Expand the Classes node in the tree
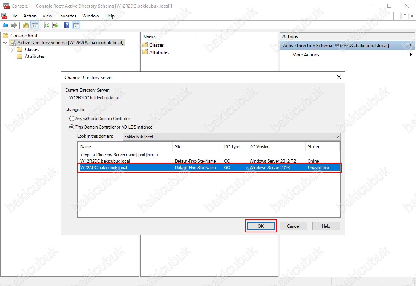 pos(12,49)
